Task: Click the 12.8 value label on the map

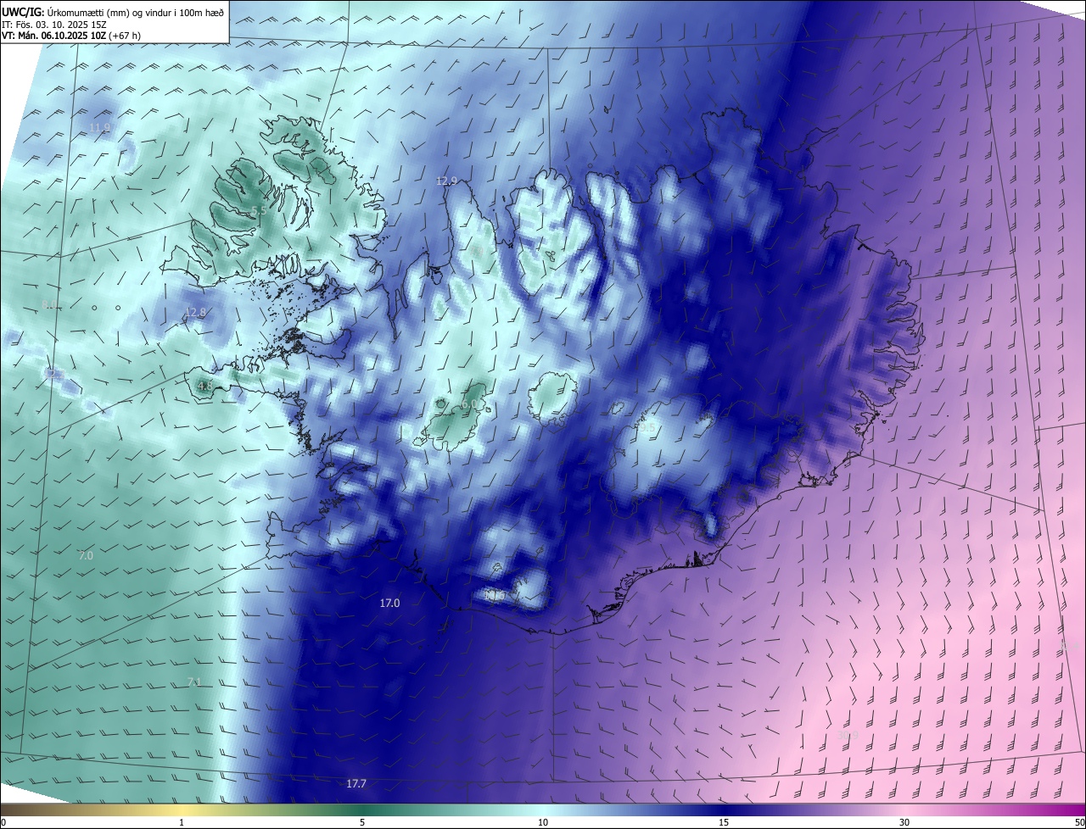Action: pos(196,312)
